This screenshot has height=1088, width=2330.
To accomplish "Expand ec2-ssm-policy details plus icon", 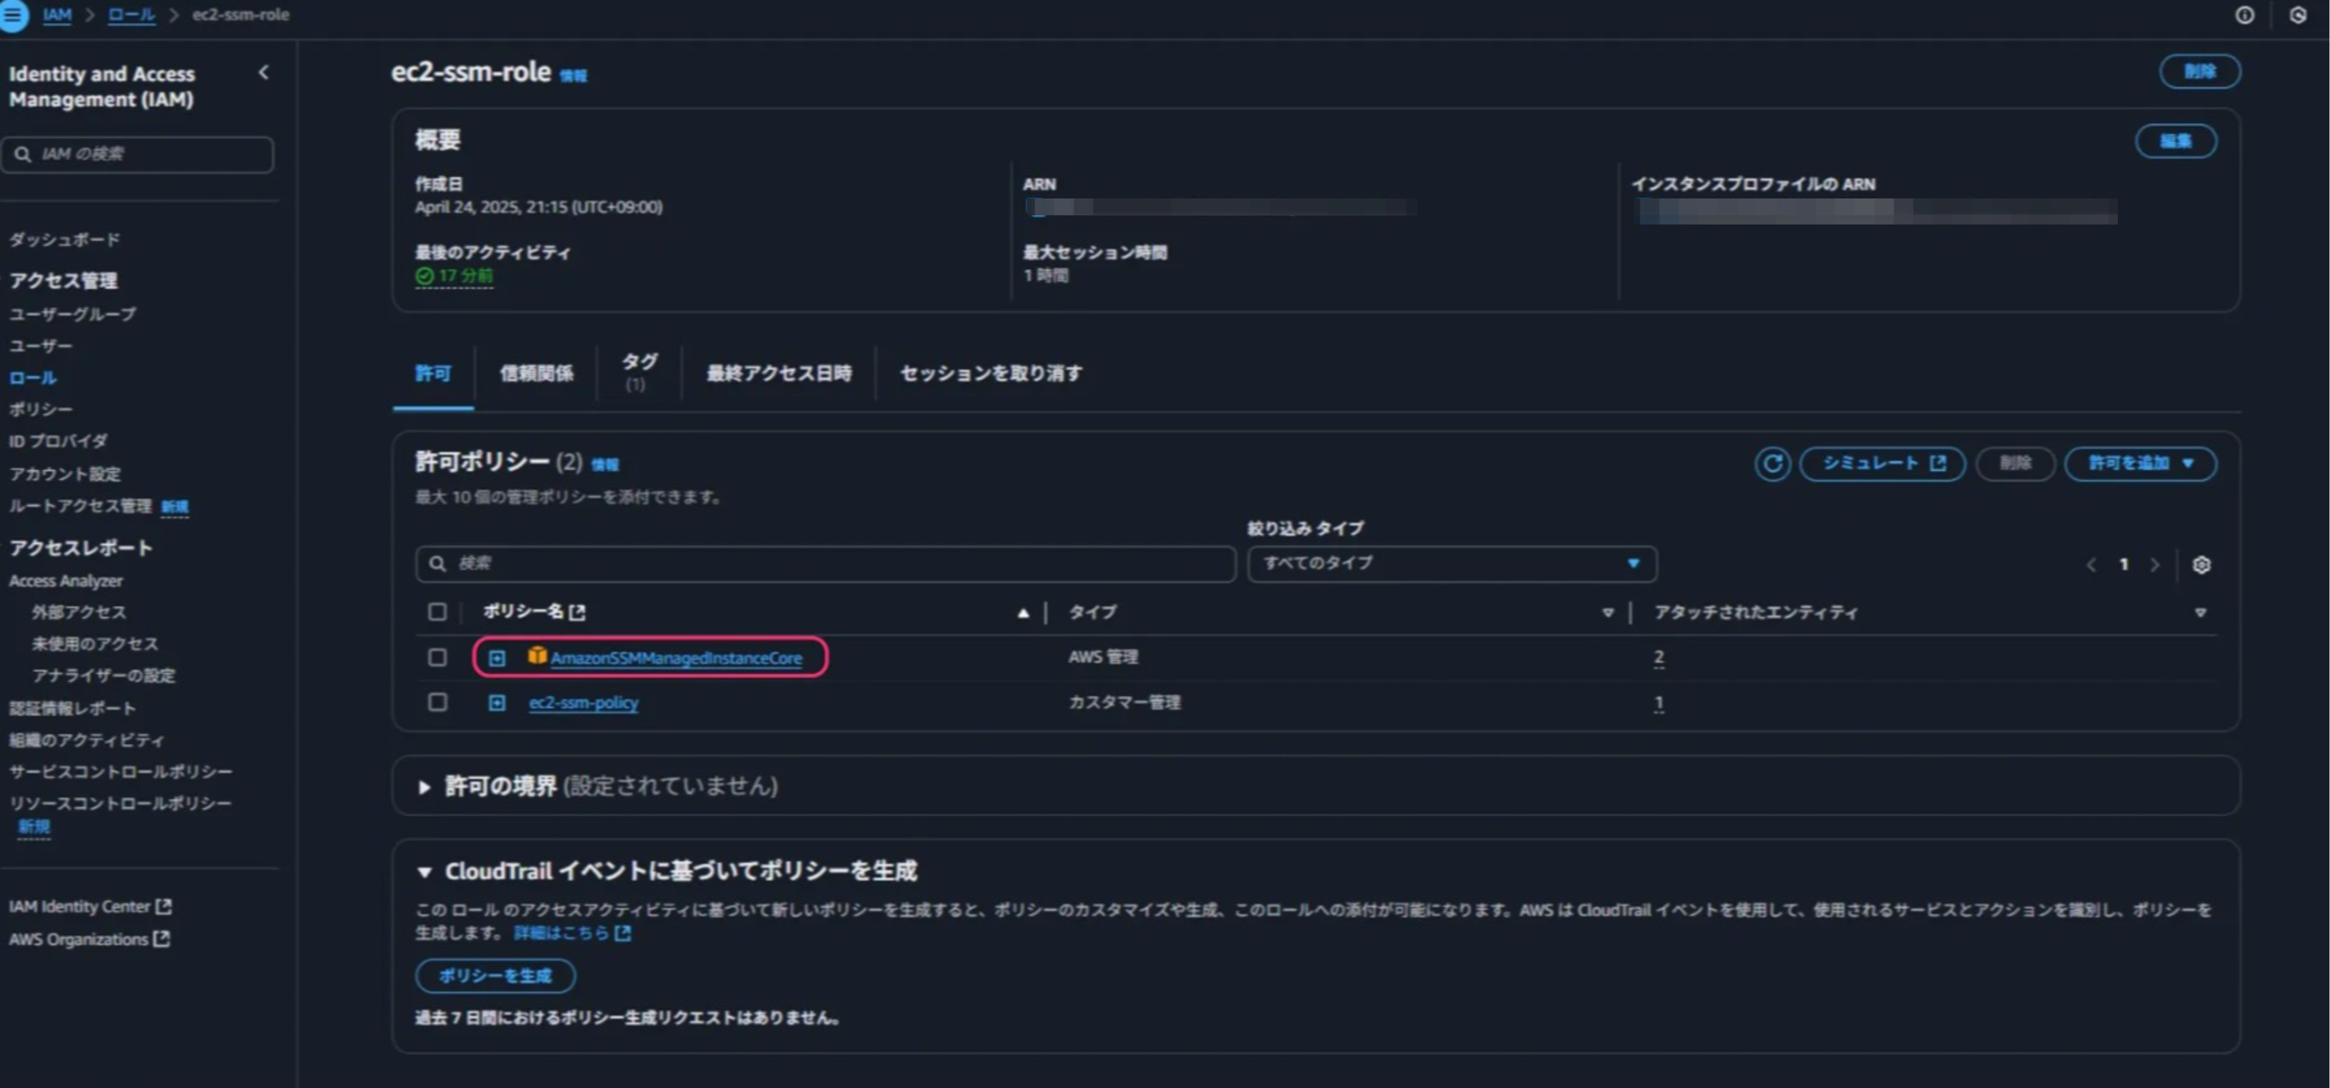I will 497,703.
